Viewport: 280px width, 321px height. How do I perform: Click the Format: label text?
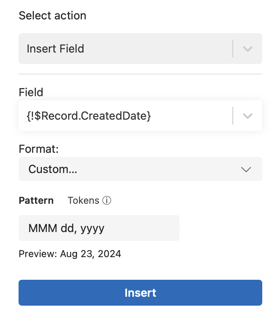tap(39, 149)
